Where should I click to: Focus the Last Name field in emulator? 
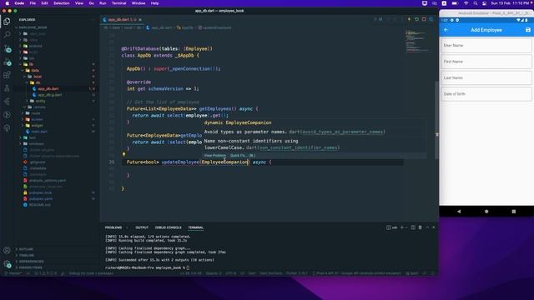(x=486, y=77)
